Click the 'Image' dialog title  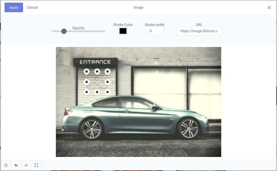point(138,7)
